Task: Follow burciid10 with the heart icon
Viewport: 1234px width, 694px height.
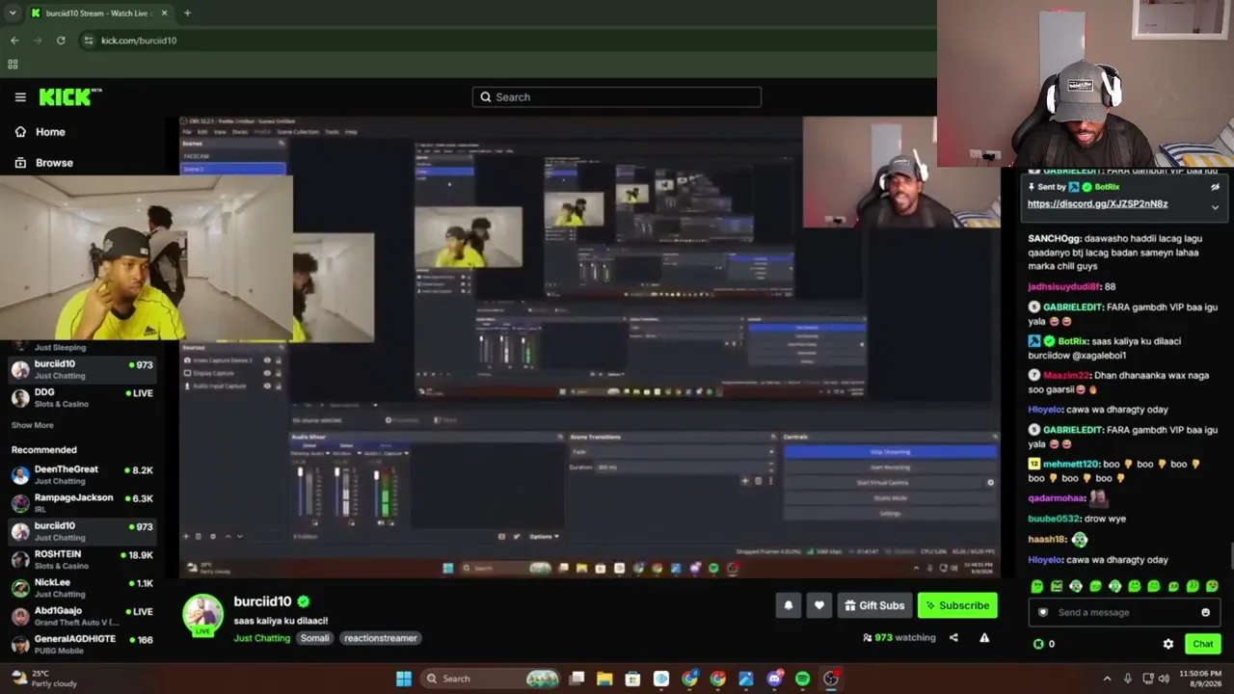Action: pyautogui.click(x=819, y=605)
